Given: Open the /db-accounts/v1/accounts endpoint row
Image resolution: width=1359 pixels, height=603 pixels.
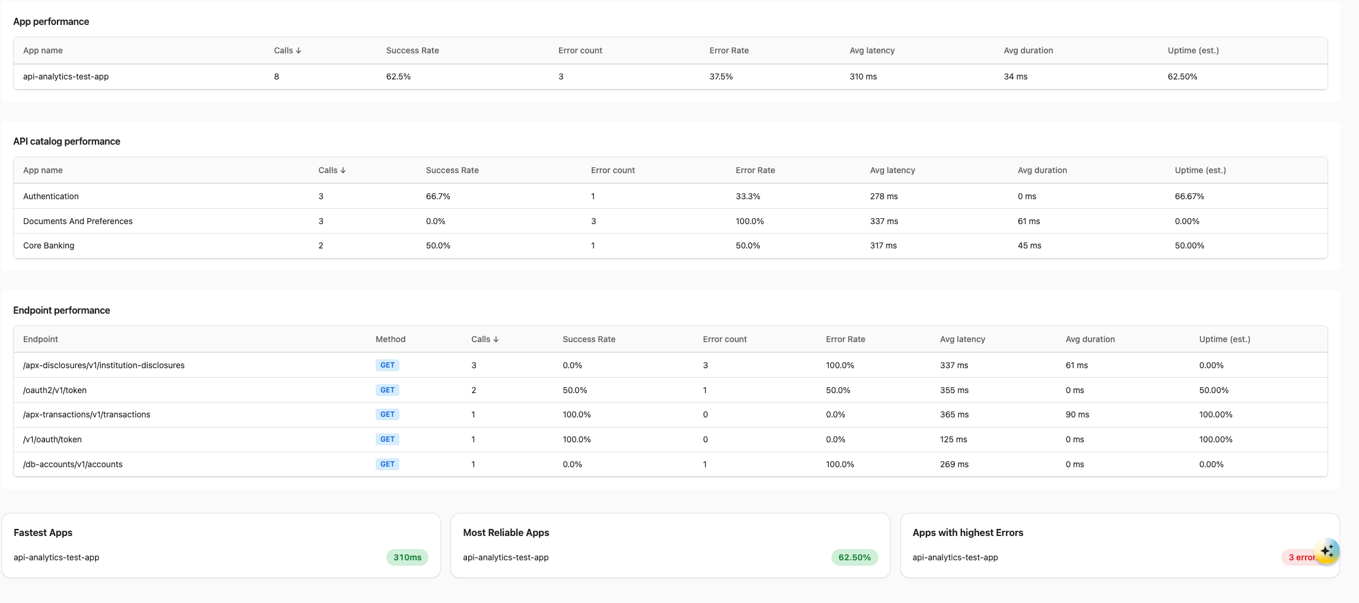Looking at the screenshot, I should pos(671,464).
